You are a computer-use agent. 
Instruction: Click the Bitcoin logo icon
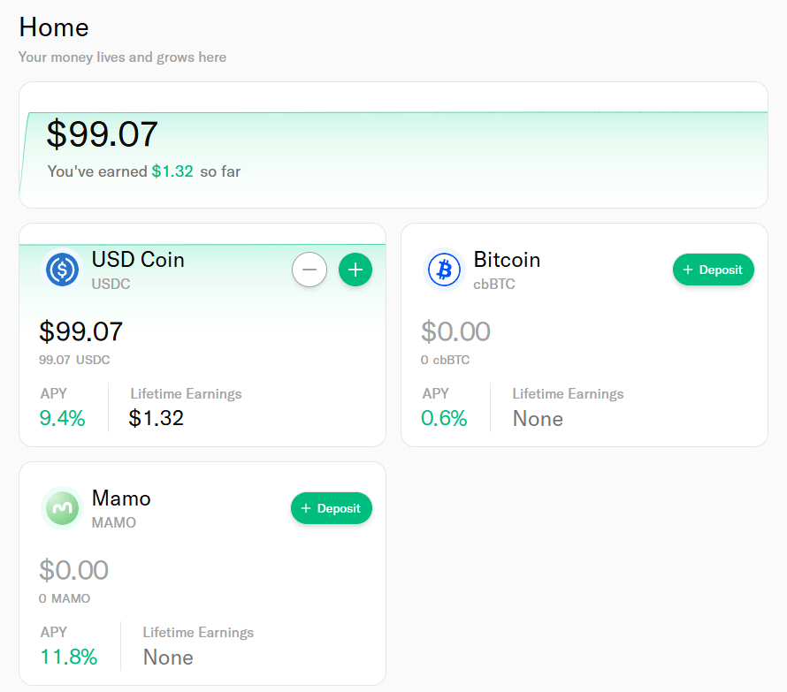pyautogui.click(x=445, y=269)
